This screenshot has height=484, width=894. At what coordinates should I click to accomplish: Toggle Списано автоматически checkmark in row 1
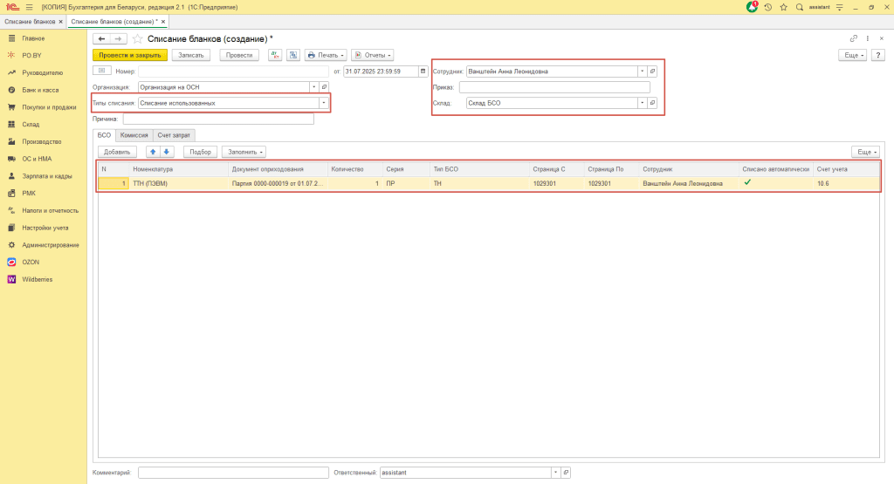pos(747,183)
